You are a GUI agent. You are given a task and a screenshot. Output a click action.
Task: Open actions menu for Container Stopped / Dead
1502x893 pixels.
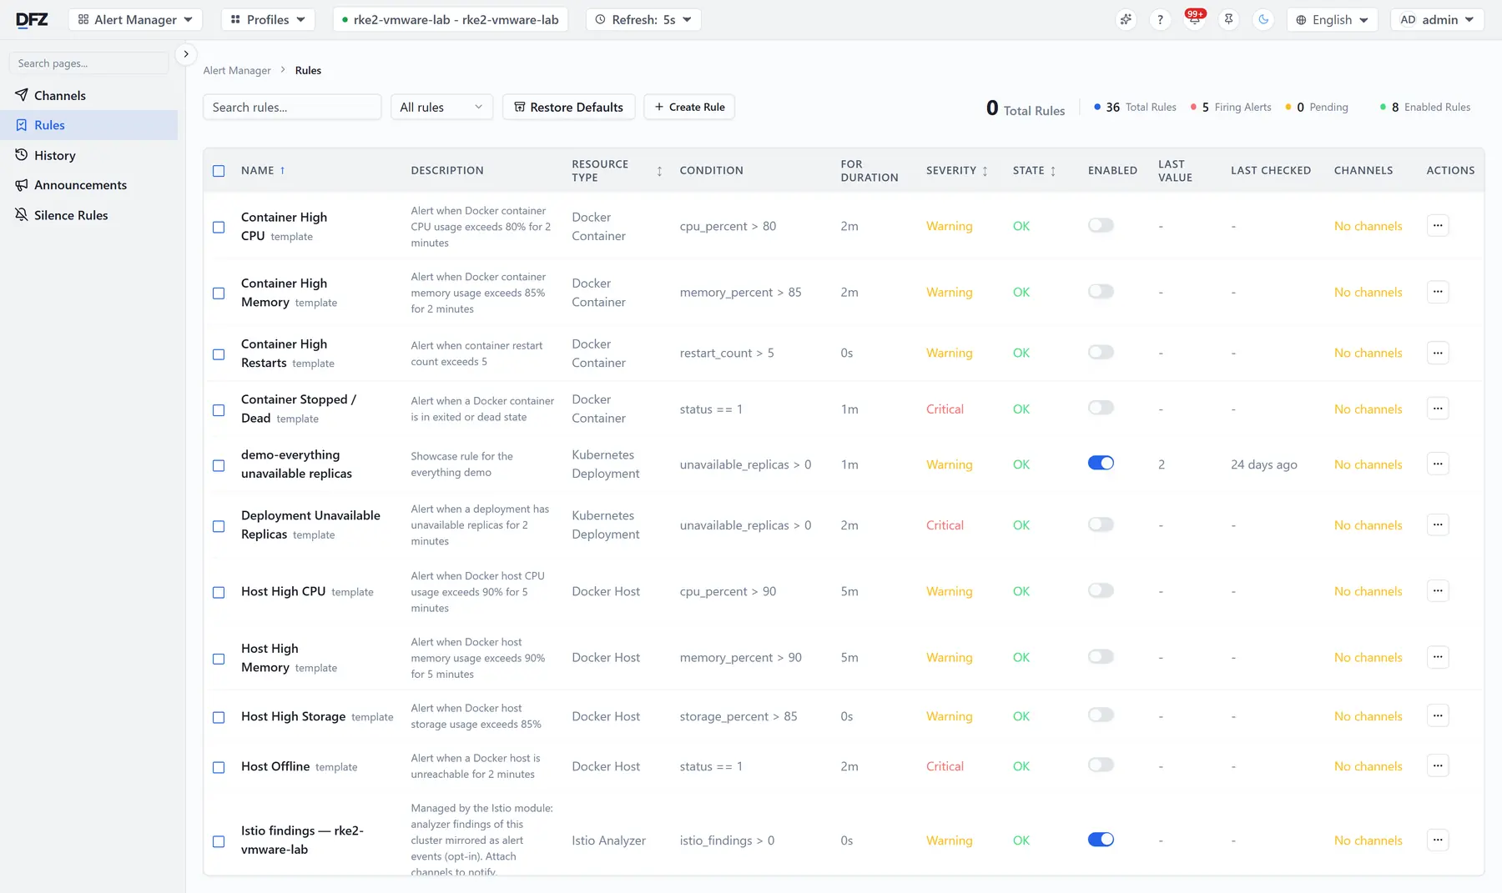click(1437, 409)
